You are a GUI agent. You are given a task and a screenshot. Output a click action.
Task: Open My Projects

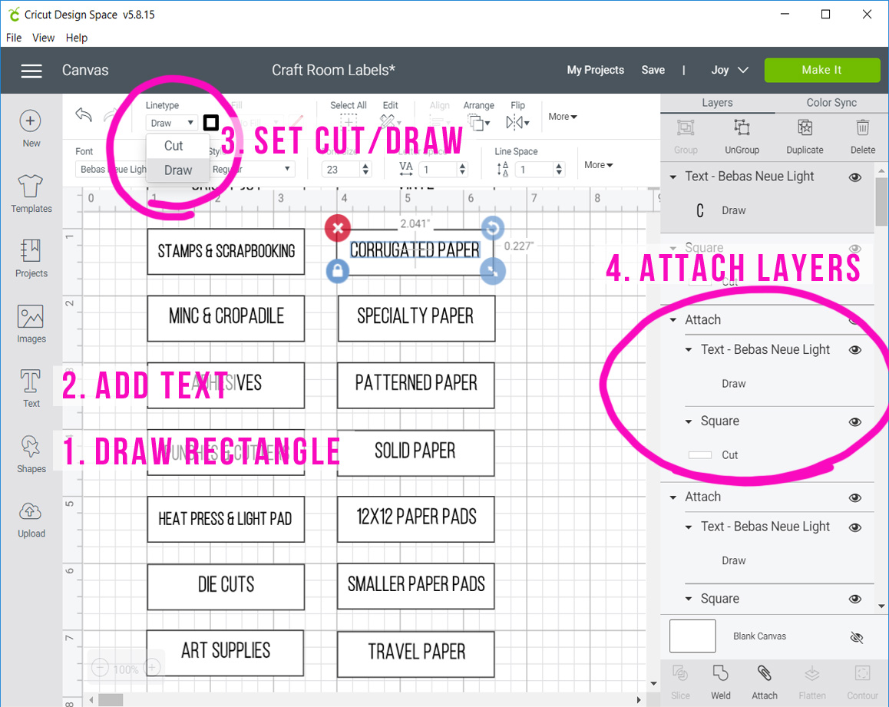[595, 71]
